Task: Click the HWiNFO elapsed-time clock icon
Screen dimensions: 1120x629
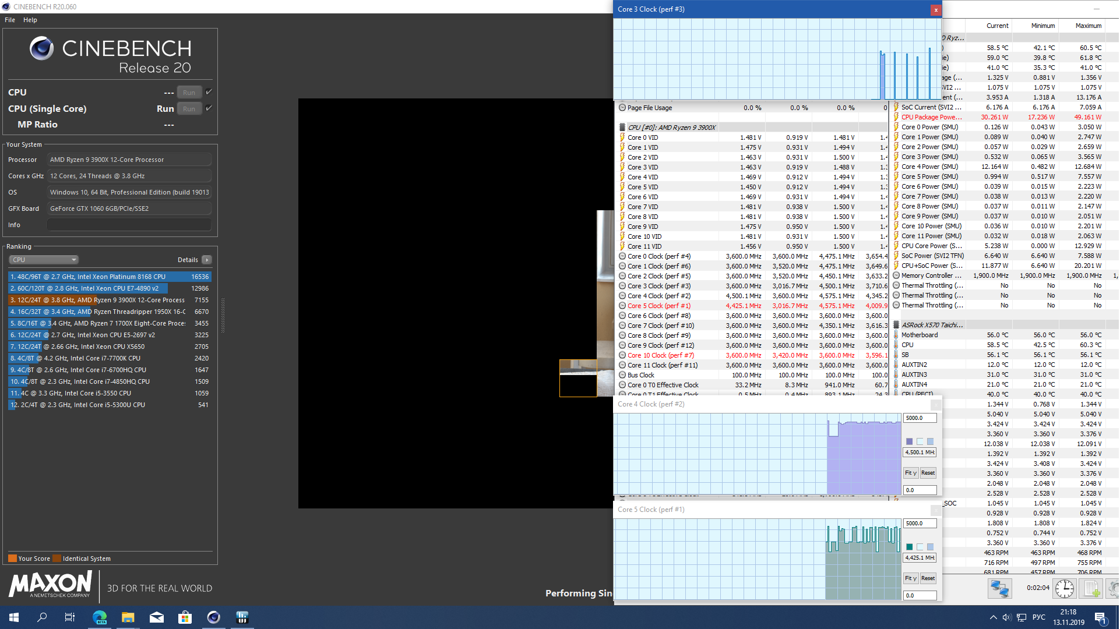Action: (x=1064, y=589)
